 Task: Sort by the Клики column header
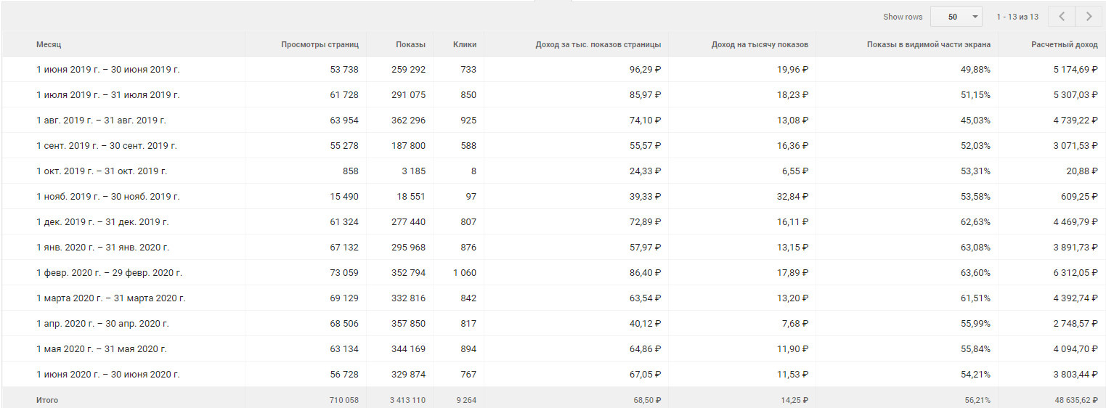[464, 44]
